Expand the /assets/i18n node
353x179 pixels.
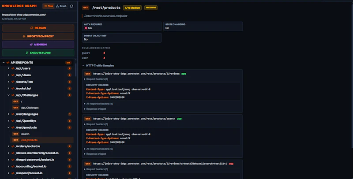8,82
